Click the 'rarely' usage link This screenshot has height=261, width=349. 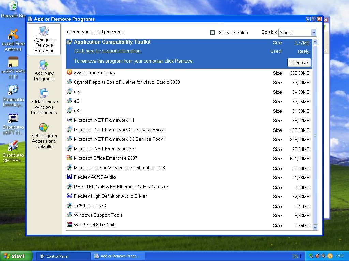[303, 51]
